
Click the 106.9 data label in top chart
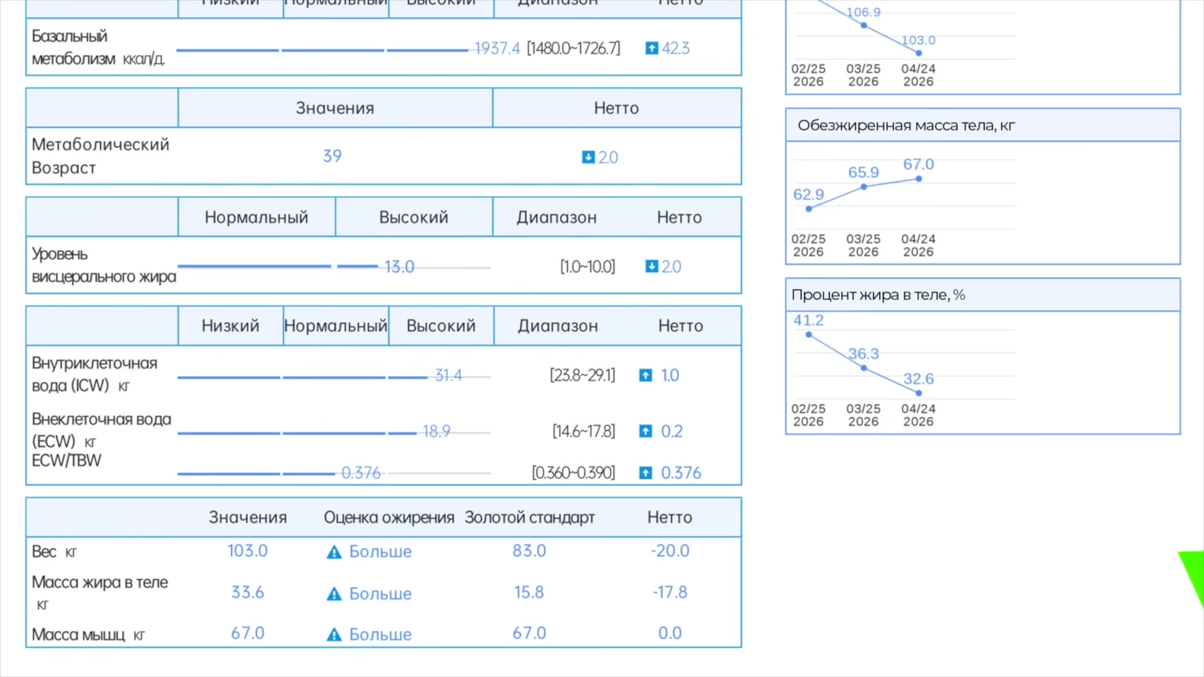[x=863, y=12]
